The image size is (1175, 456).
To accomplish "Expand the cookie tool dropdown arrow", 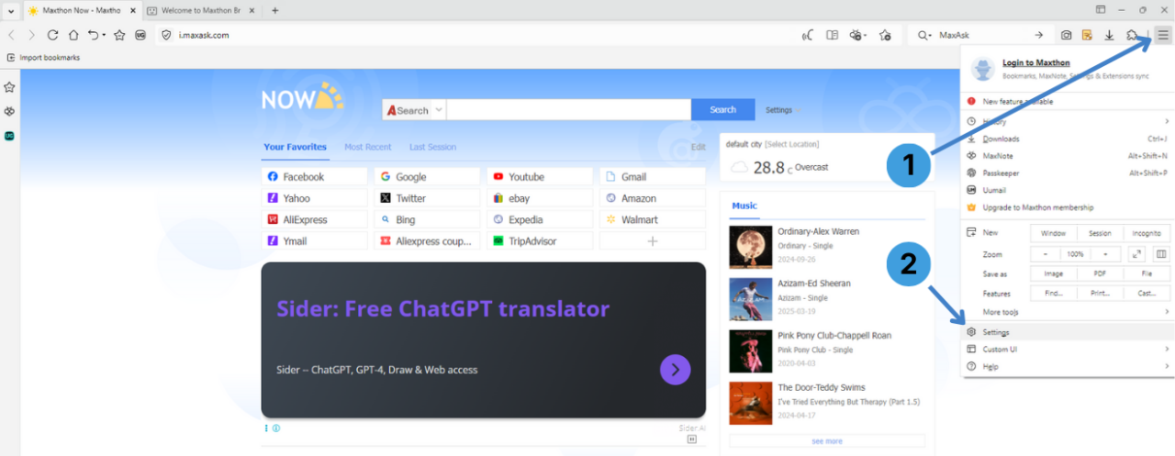I will pos(867,36).
